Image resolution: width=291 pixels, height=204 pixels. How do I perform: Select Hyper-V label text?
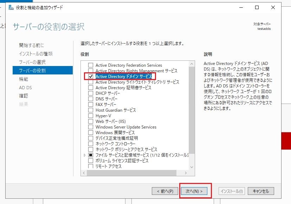tap(103, 116)
